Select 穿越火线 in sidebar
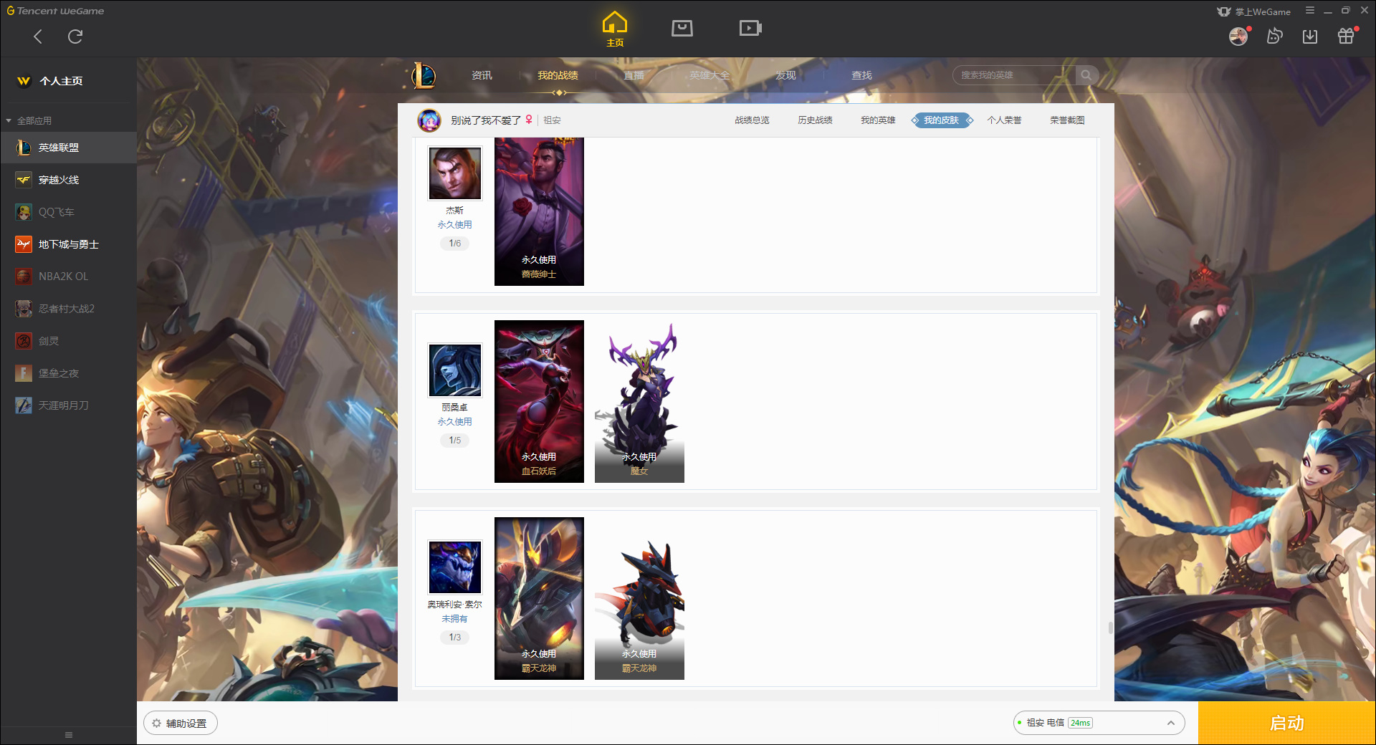 click(69, 180)
